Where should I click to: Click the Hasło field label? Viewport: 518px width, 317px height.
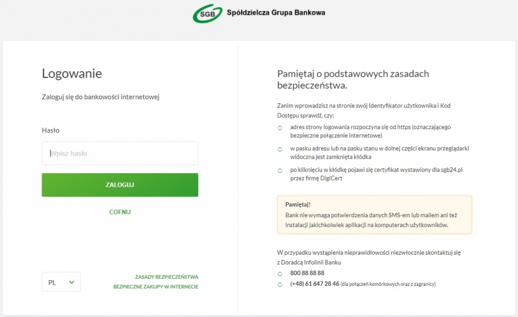pos(51,130)
